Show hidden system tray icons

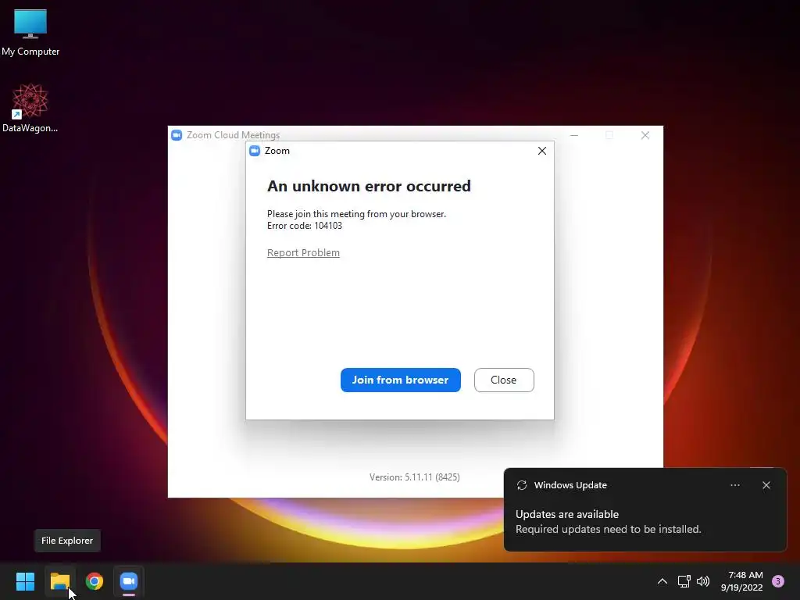[x=662, y=581]
